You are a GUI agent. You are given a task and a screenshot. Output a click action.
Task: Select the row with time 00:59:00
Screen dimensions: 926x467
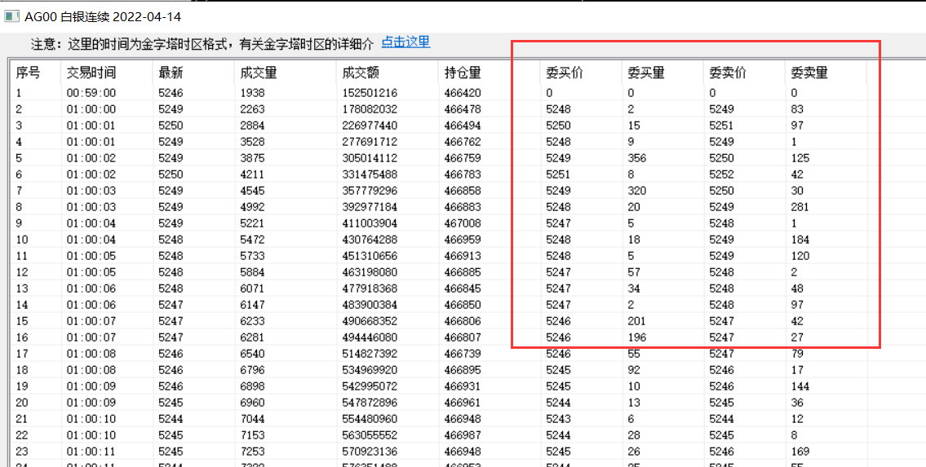440,93
